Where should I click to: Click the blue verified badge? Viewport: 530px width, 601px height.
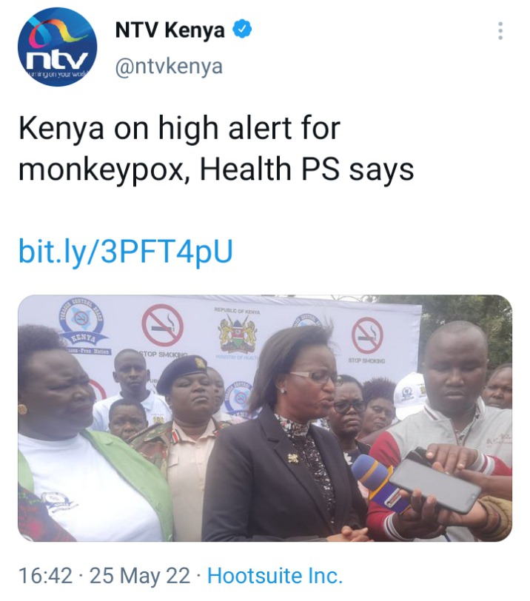click(242, 30)
